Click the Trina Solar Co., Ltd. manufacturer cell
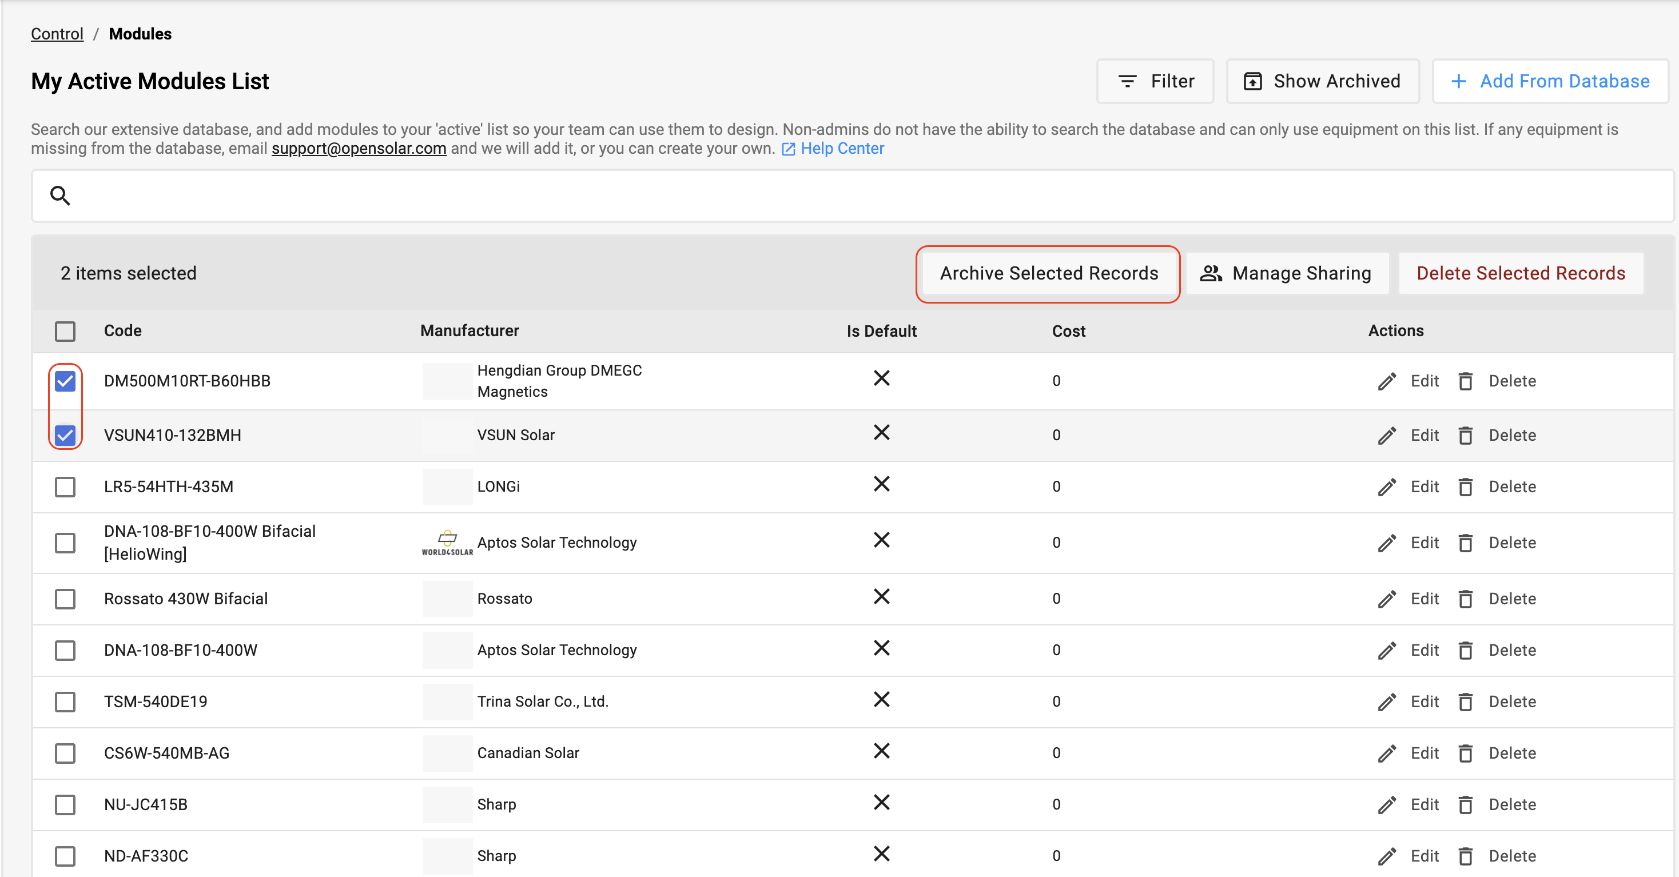The height and width of the screenshot is (877, 1679). (x=542, y=701)
